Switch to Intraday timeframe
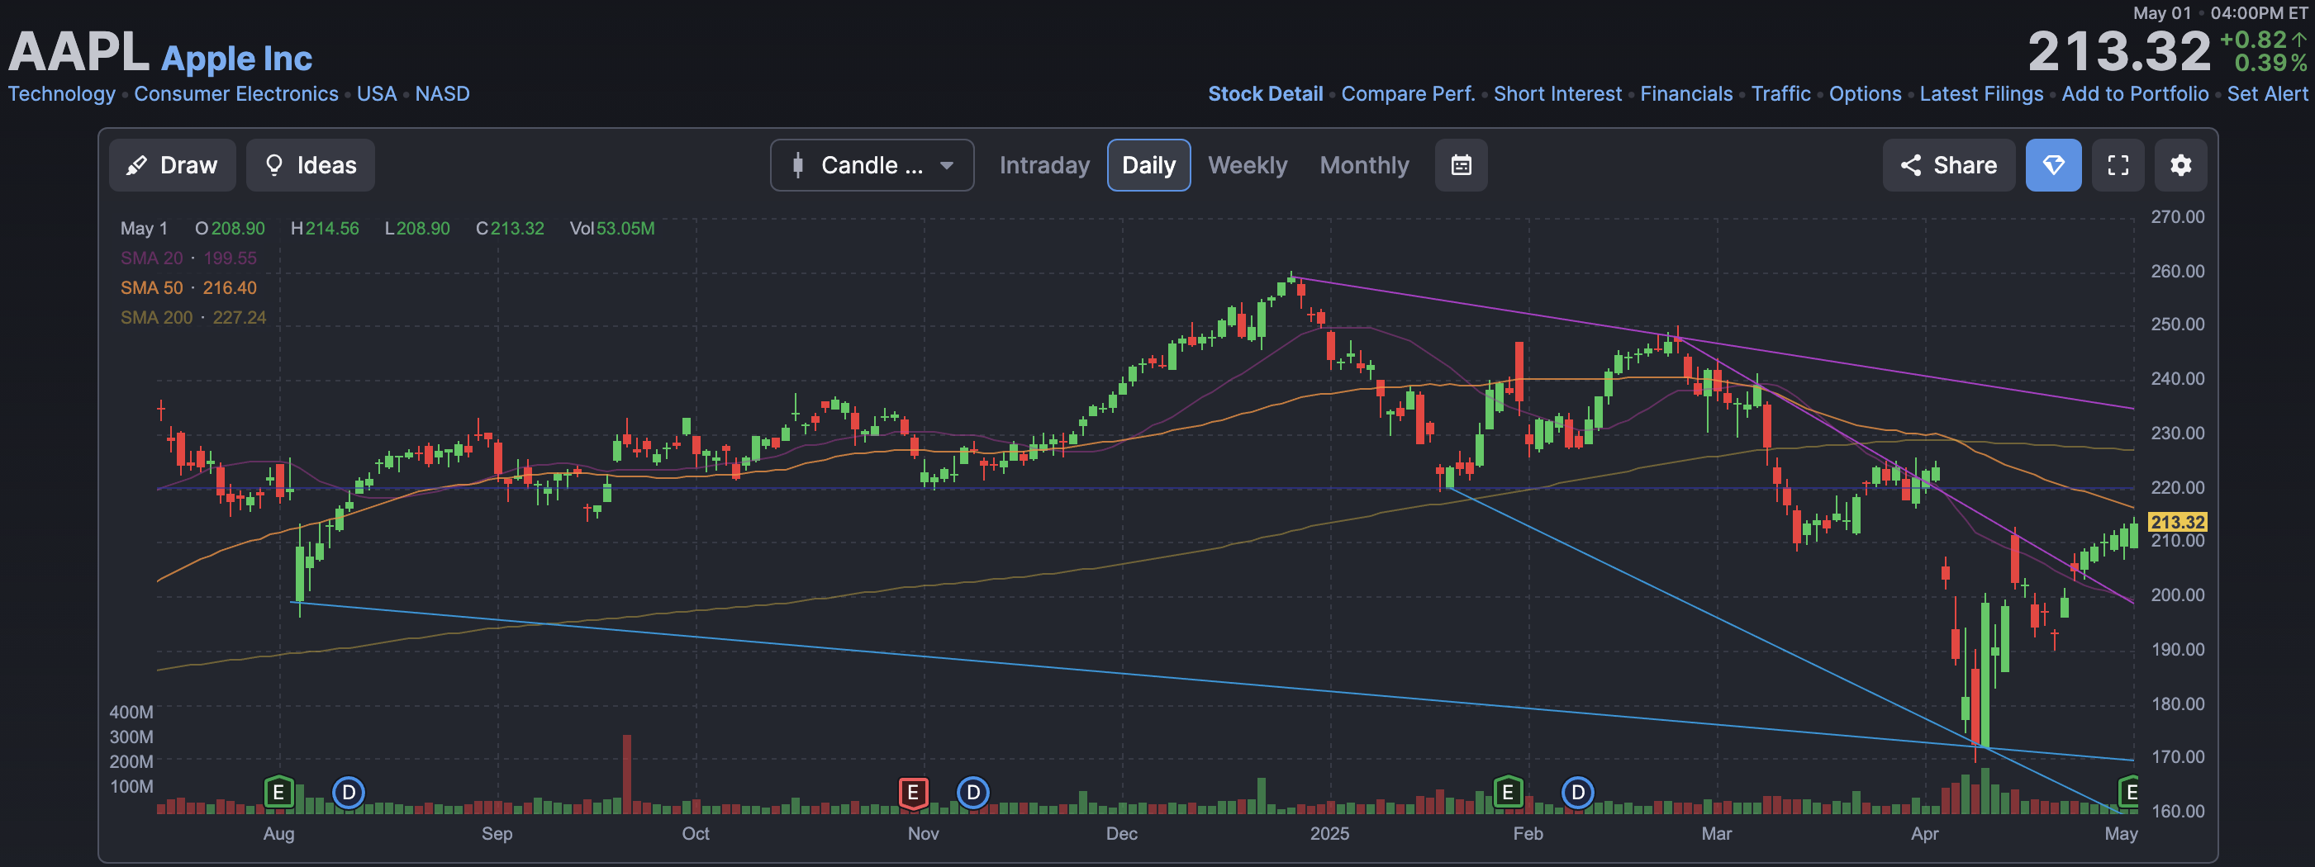The height and width of the screenshot is (867, 2315). pos(1044,165)
